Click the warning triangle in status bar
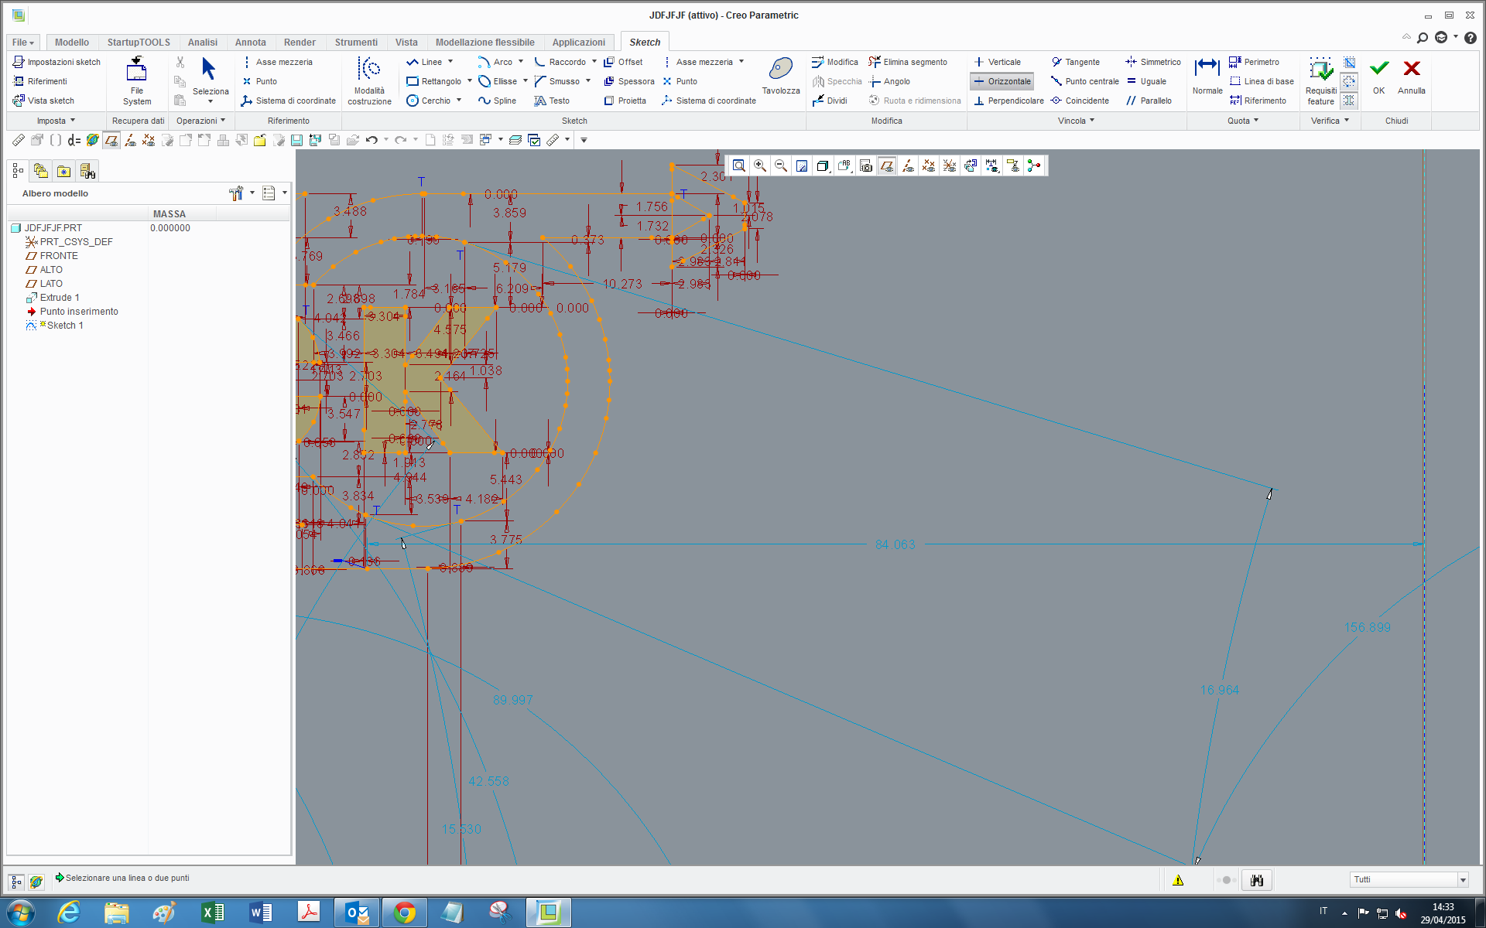The width and height of the screenshot is (1486, 928). coord(1178,880)
